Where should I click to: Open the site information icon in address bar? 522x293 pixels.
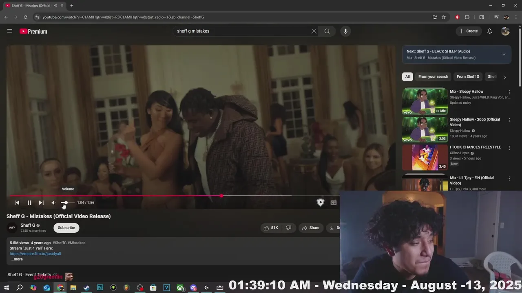(37, 17)
